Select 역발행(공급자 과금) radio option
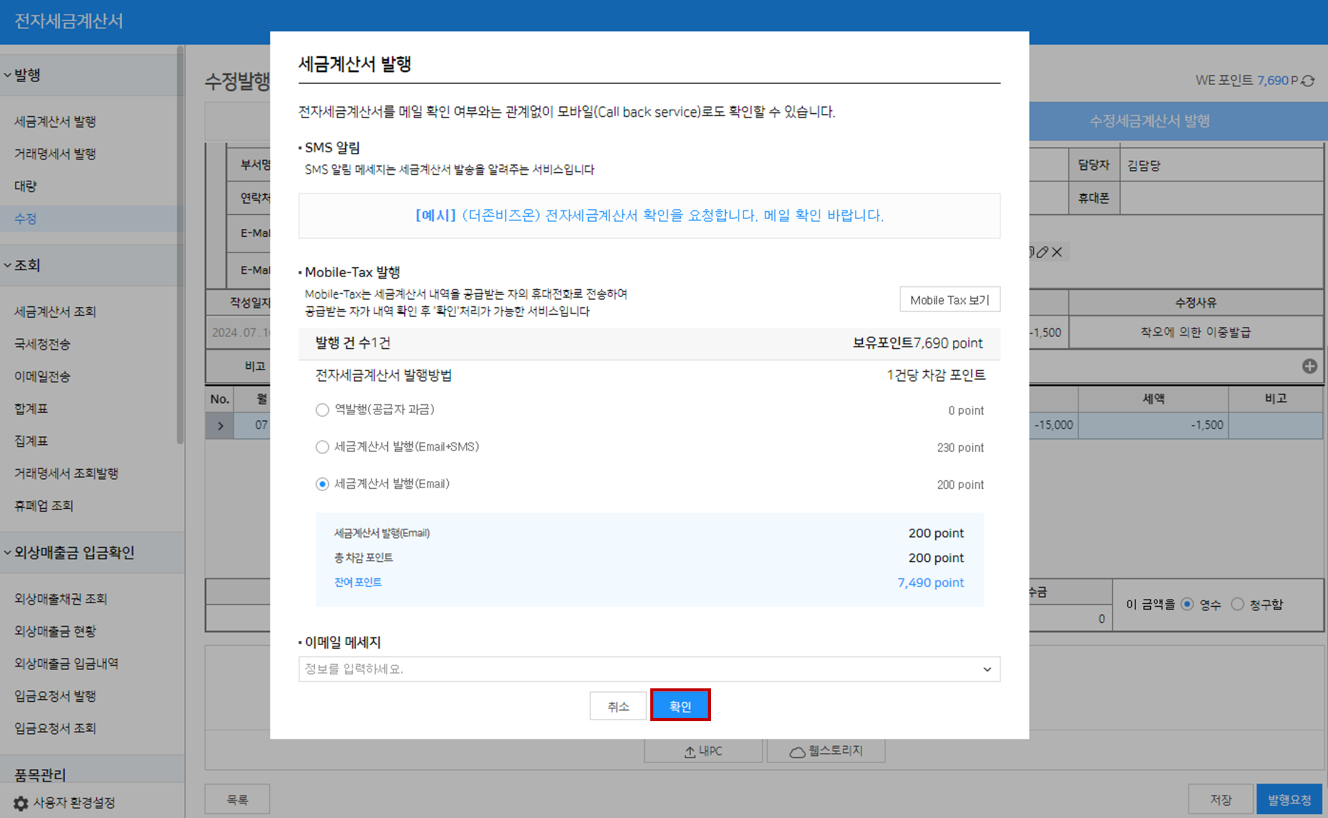The image size is (1328, 818). pyautogui.click(x=322, y=410)
